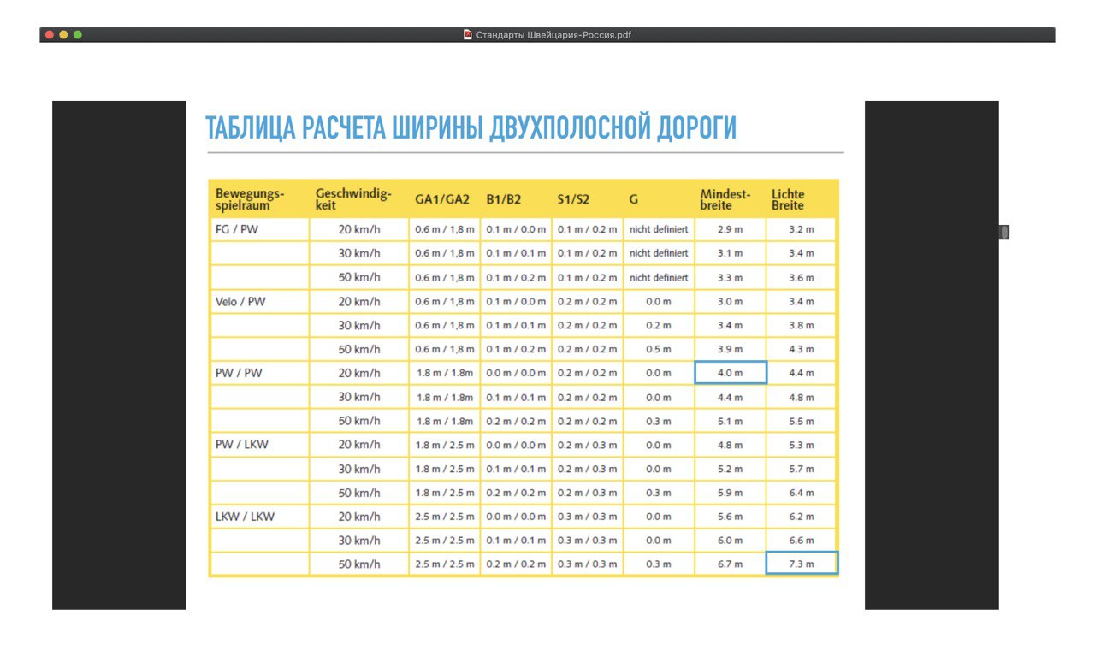The image size is (1095, 662).
Task: Click the Mindestbreite column header
Action: pos(725,199)
